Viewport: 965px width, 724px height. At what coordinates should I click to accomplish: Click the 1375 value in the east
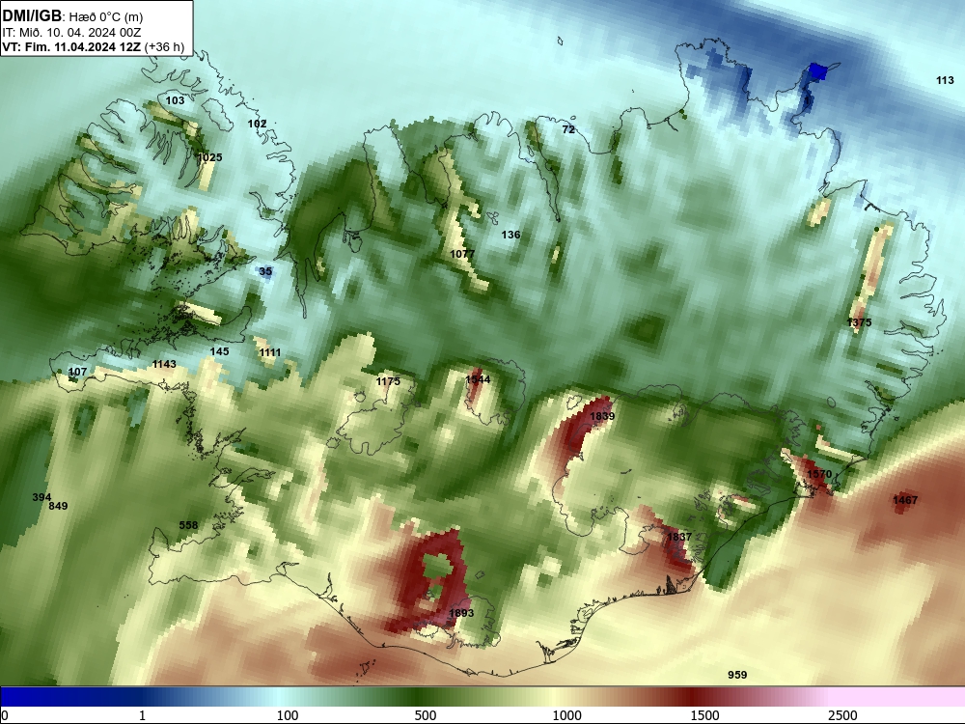[x=859, y=322]
